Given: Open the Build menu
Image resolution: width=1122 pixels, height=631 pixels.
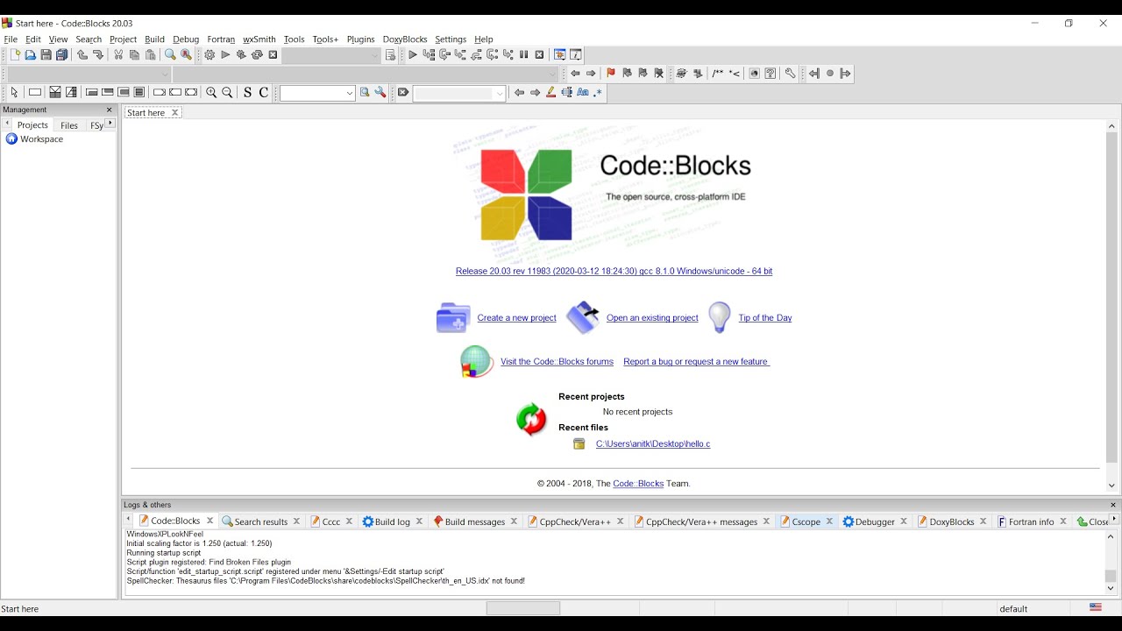Looking at the screenshot, I should pyautogui.click(x=155, y=39).
